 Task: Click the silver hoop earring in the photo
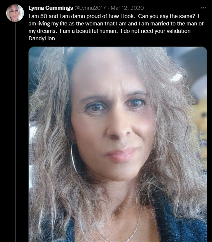(x=74, y=157)
